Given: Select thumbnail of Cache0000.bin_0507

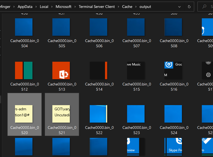Looking at the screenshot, I should [x=136, y=27].
